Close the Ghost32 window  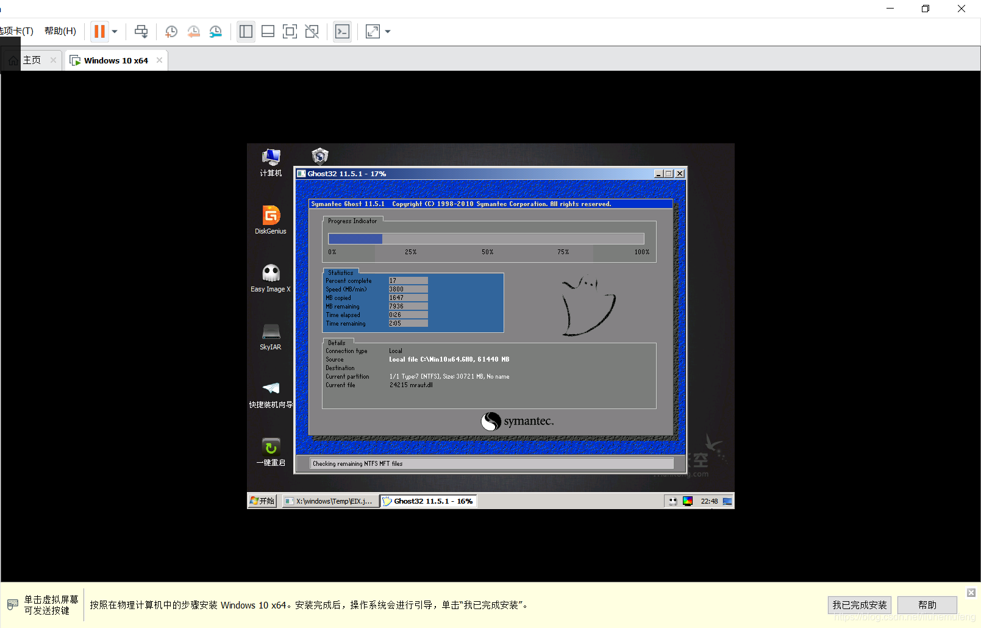[680, 174]
